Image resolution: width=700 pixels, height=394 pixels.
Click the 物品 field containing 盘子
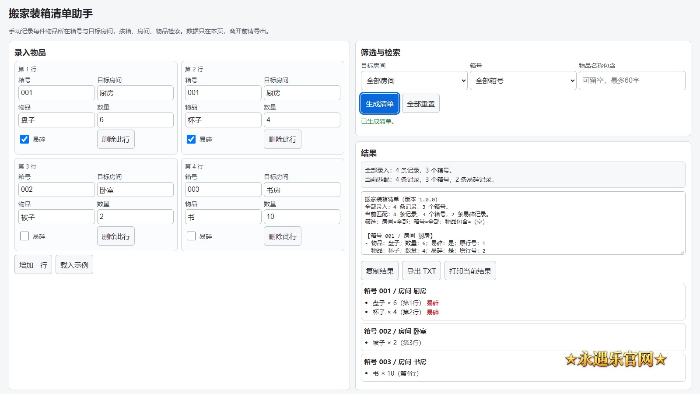point(56,120)
